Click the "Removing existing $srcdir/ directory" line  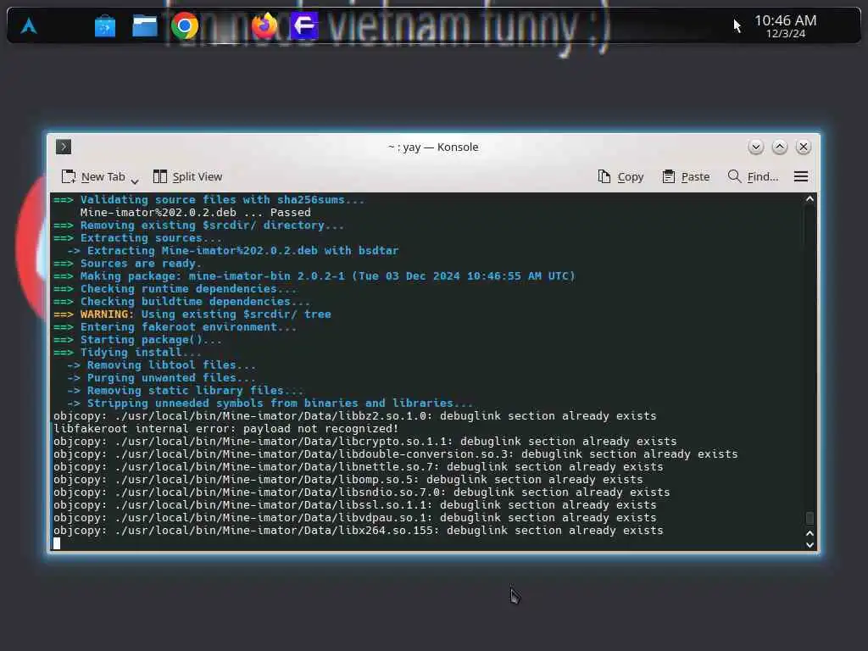click(x=198, y=225)
